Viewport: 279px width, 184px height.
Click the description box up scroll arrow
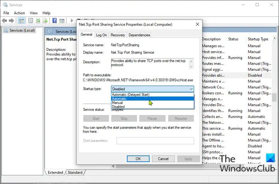[191, 61]
